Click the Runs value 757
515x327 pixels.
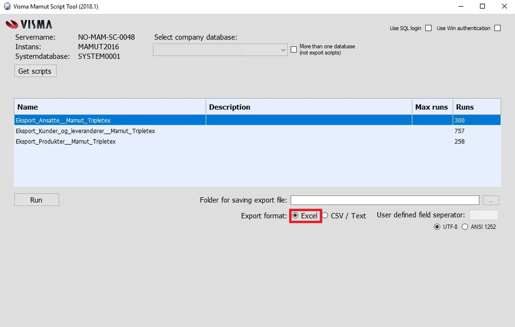click(x=459, y=131)
